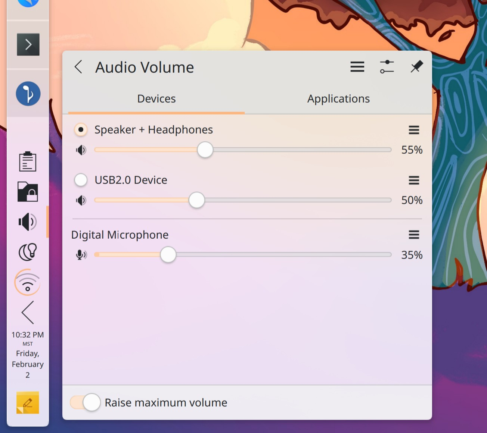This screenshot has width=487, height=433.
Task: Open Speaker + Headphones hamburger menu
Action: coord(414,130)
